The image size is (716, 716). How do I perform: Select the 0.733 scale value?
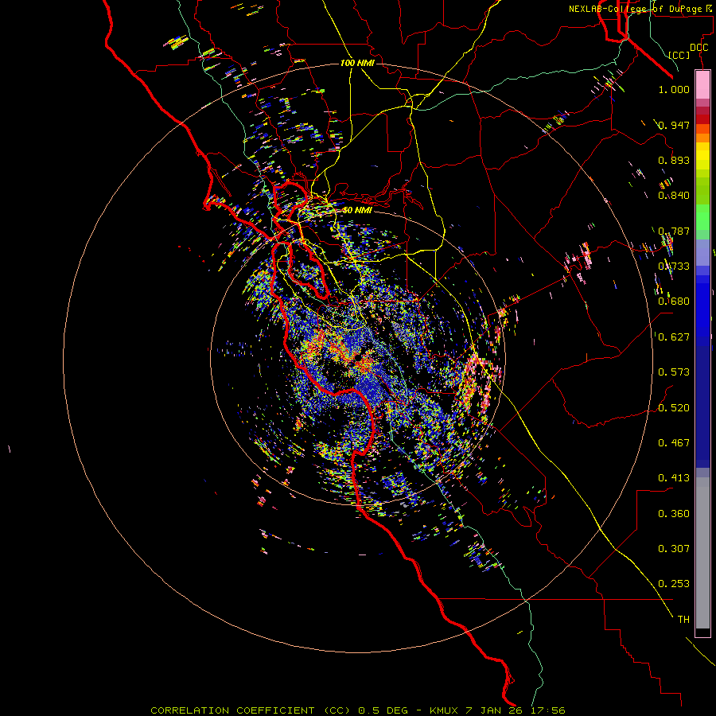[x=674, y=267]
